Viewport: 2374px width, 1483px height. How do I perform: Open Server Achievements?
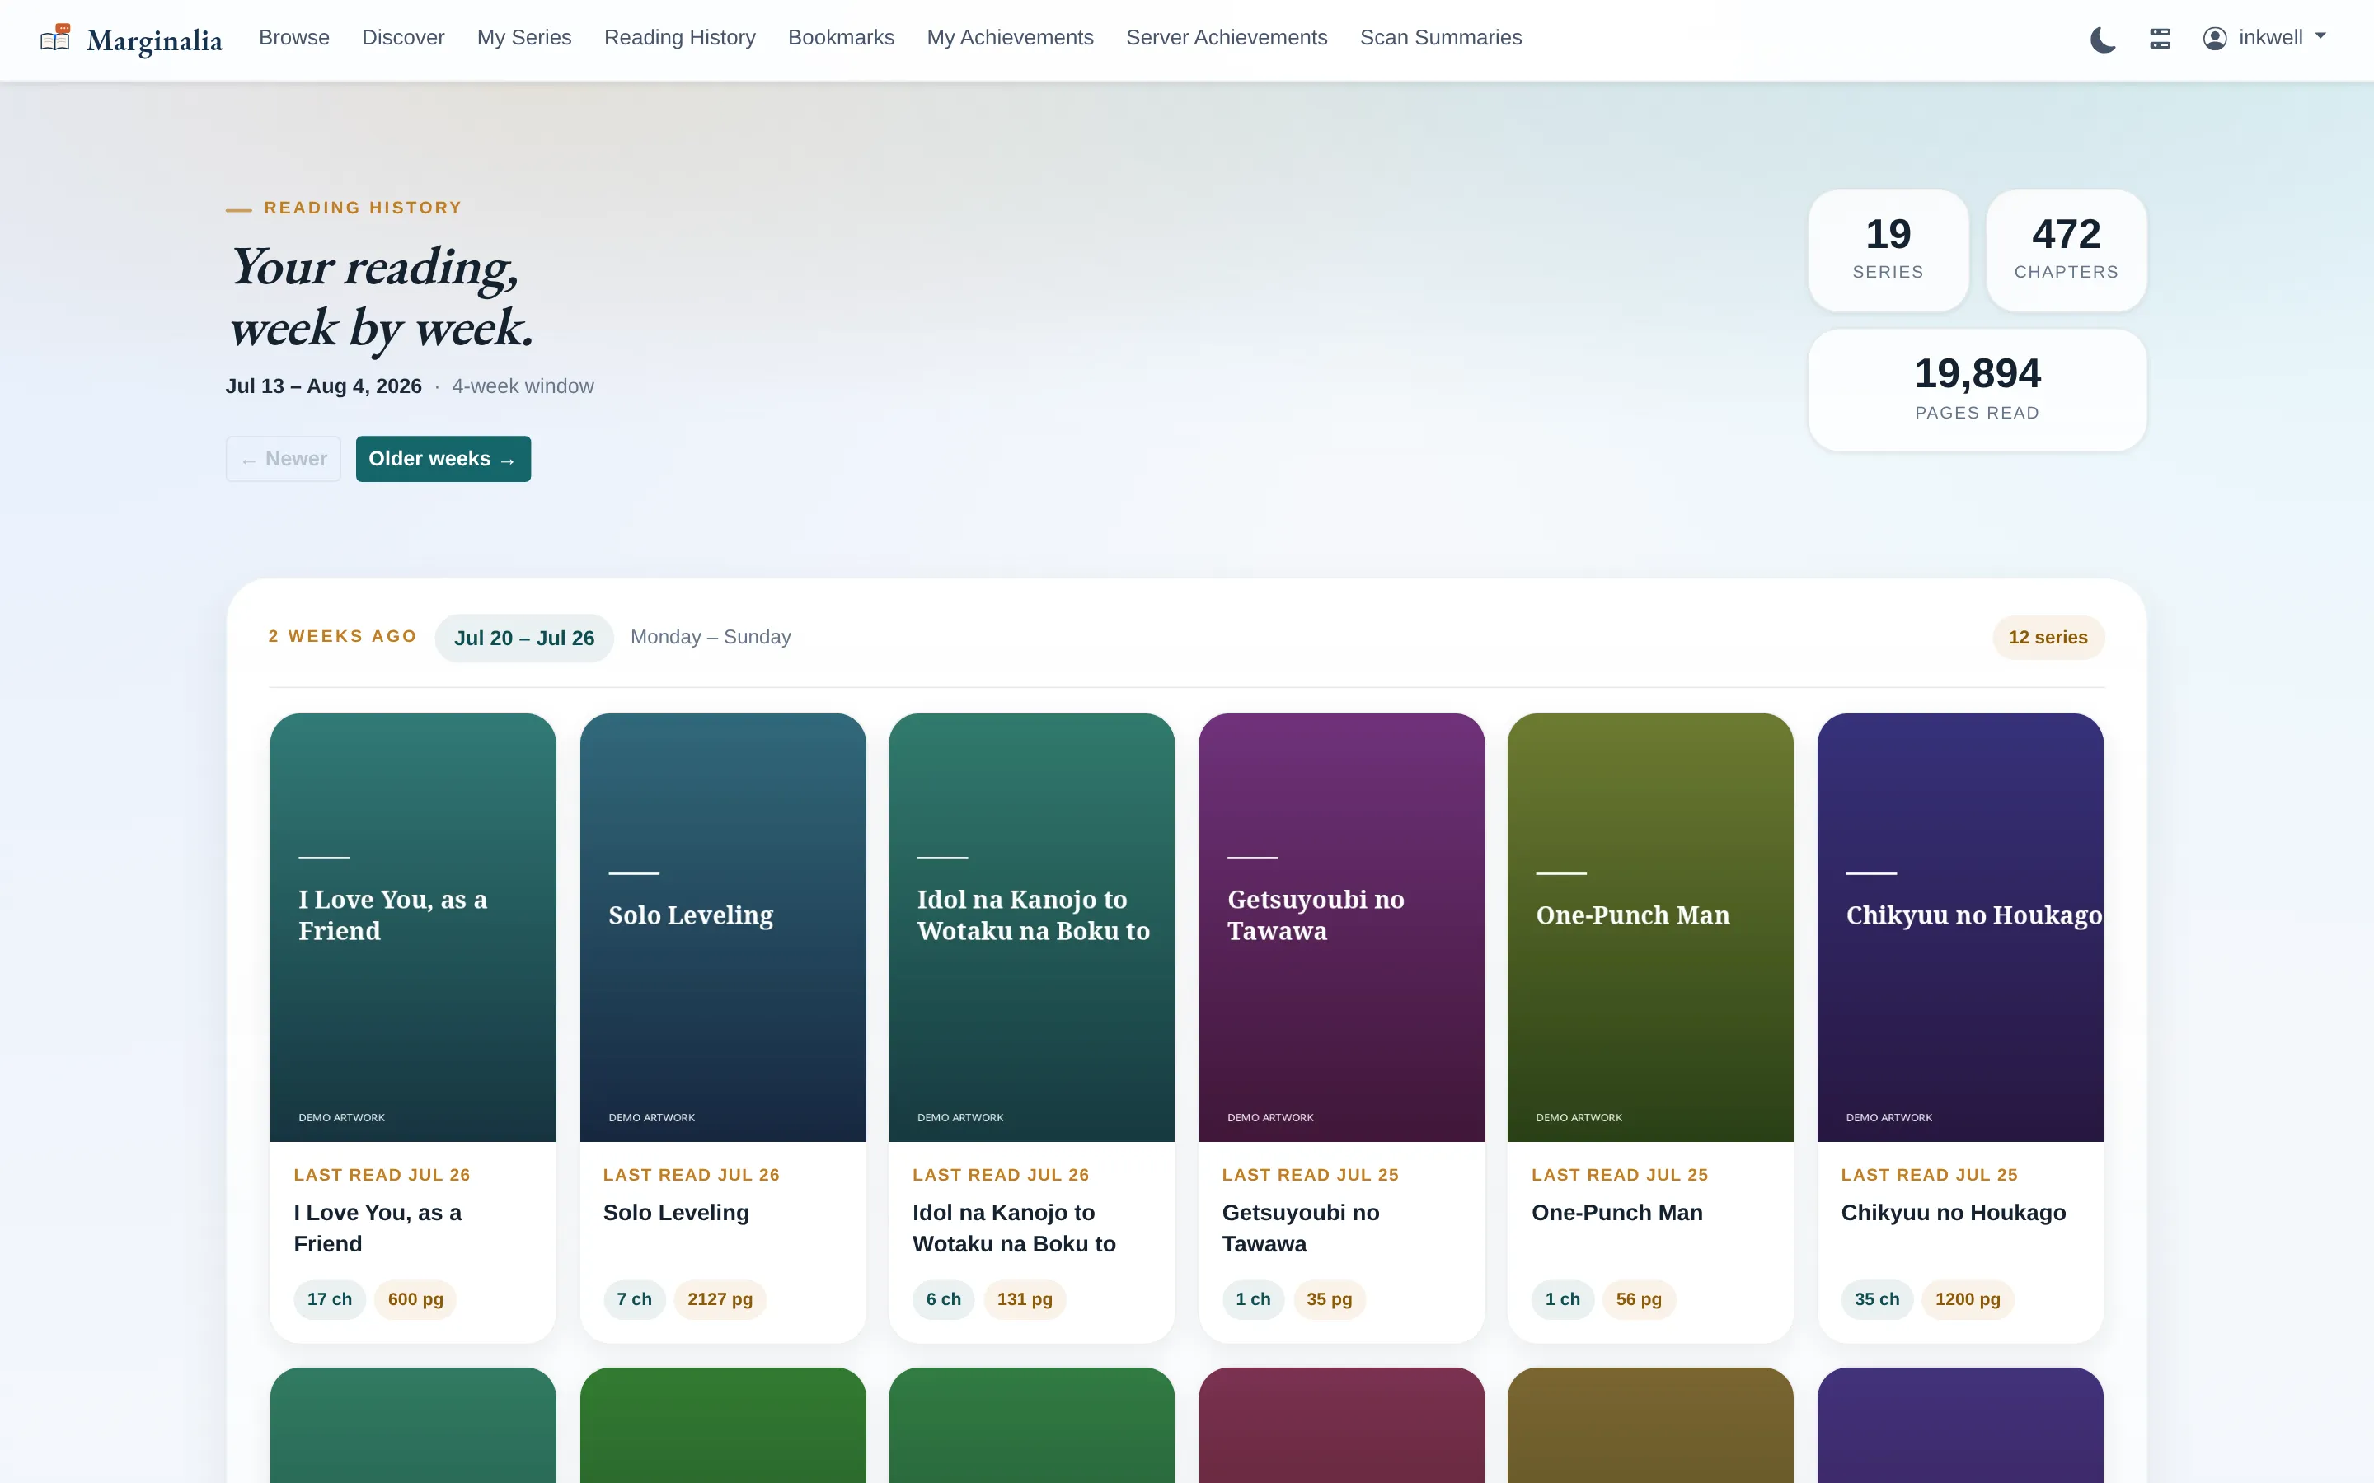[x=1227, y=37]
